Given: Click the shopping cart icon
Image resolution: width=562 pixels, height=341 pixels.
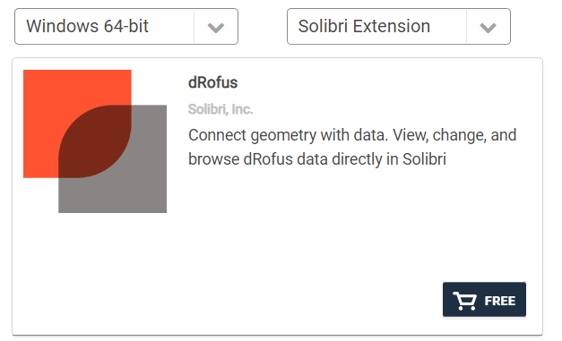Looking at the screenshot, I should (x=464, y=301).
